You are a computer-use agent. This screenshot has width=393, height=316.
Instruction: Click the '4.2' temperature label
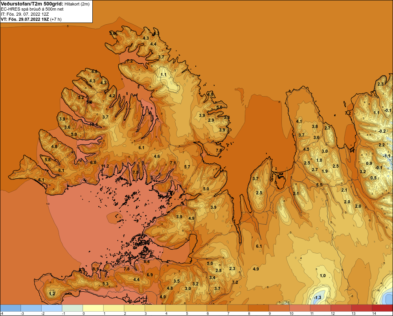click(x=112, y=96)
